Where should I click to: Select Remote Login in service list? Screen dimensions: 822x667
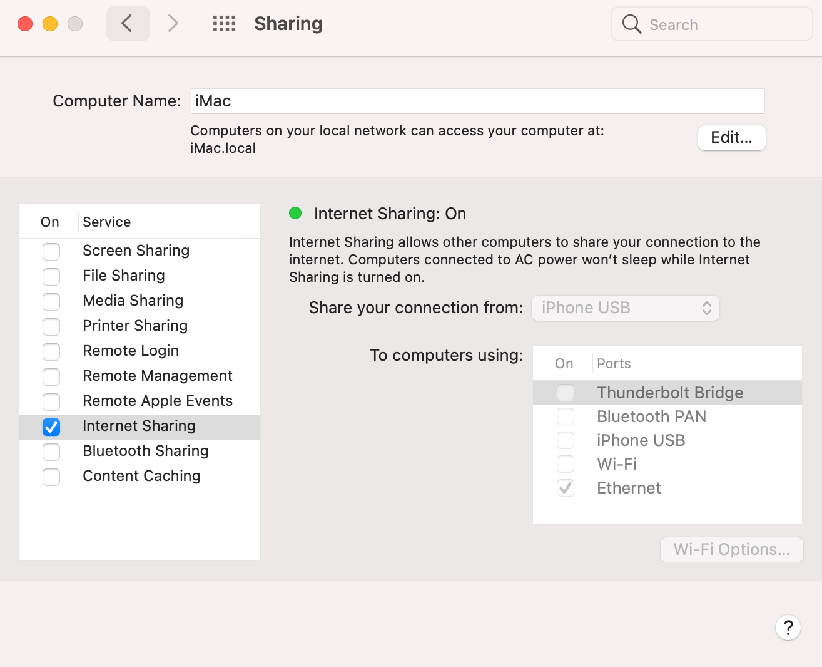pos(131,351)
